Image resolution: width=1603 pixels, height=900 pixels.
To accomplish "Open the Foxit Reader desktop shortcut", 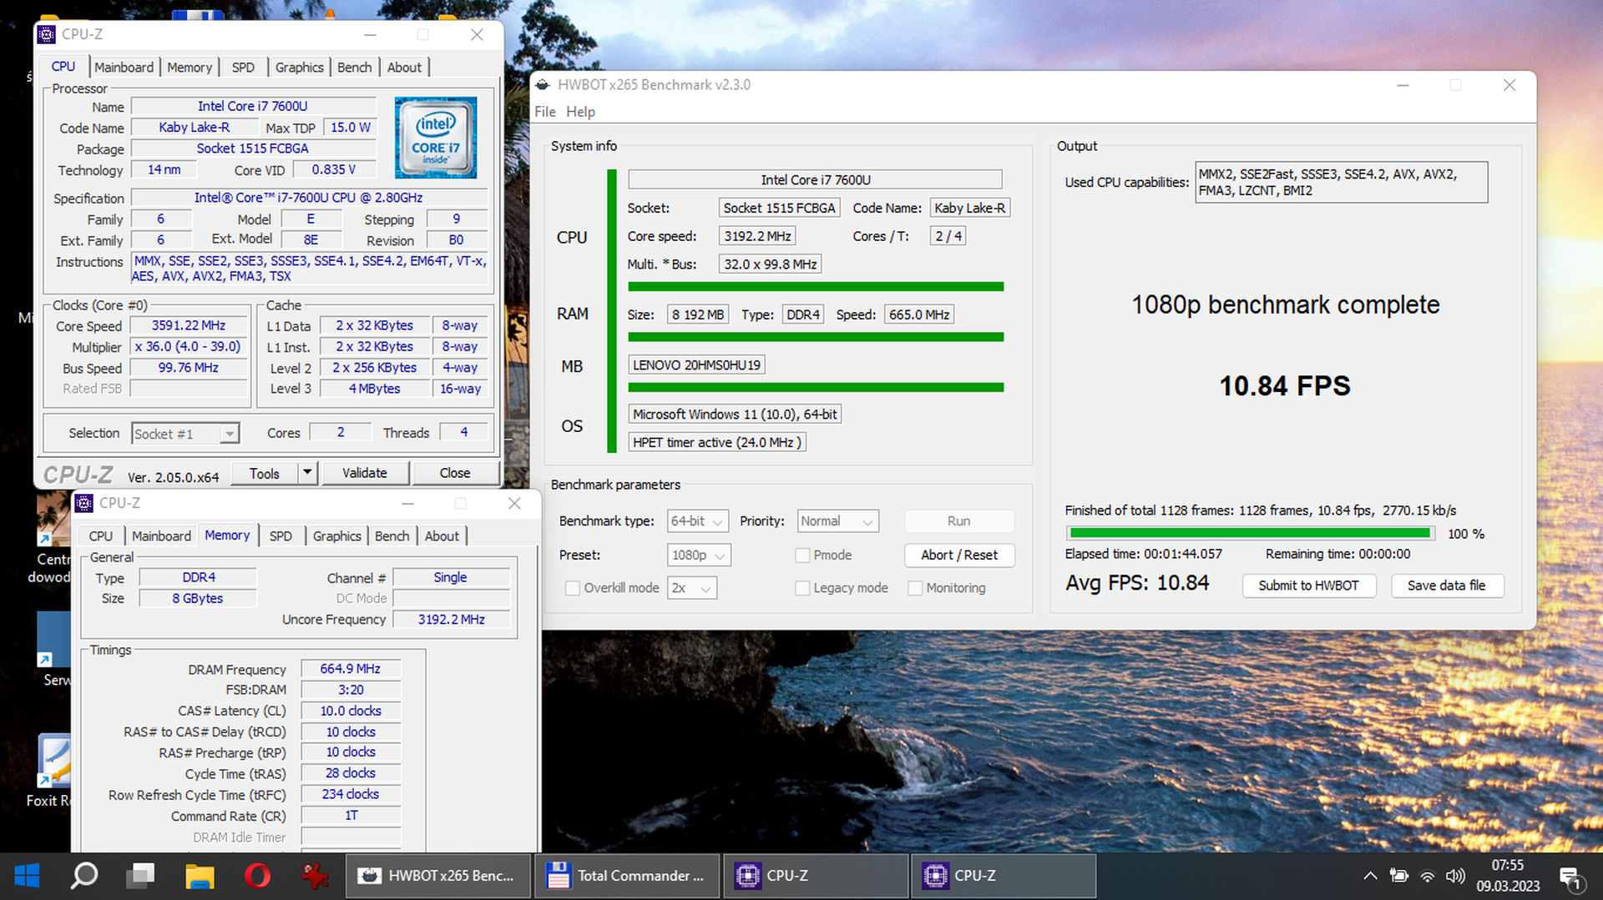I will [x=53, y=772].
